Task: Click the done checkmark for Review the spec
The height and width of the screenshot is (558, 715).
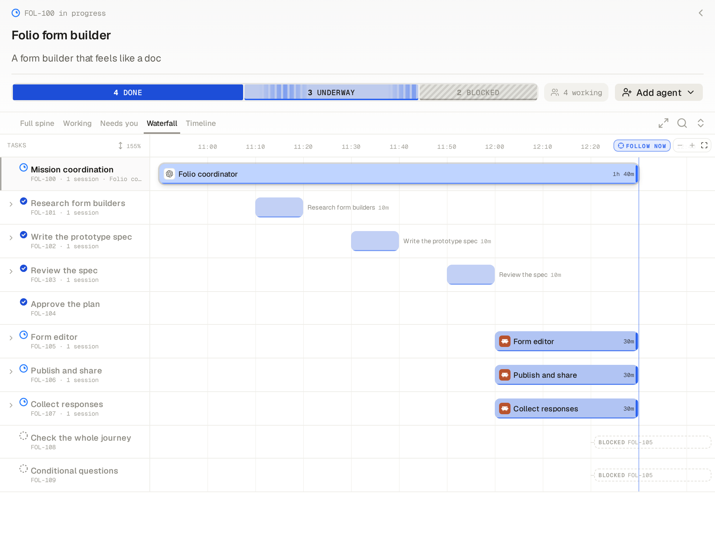Action: (24, 268)
